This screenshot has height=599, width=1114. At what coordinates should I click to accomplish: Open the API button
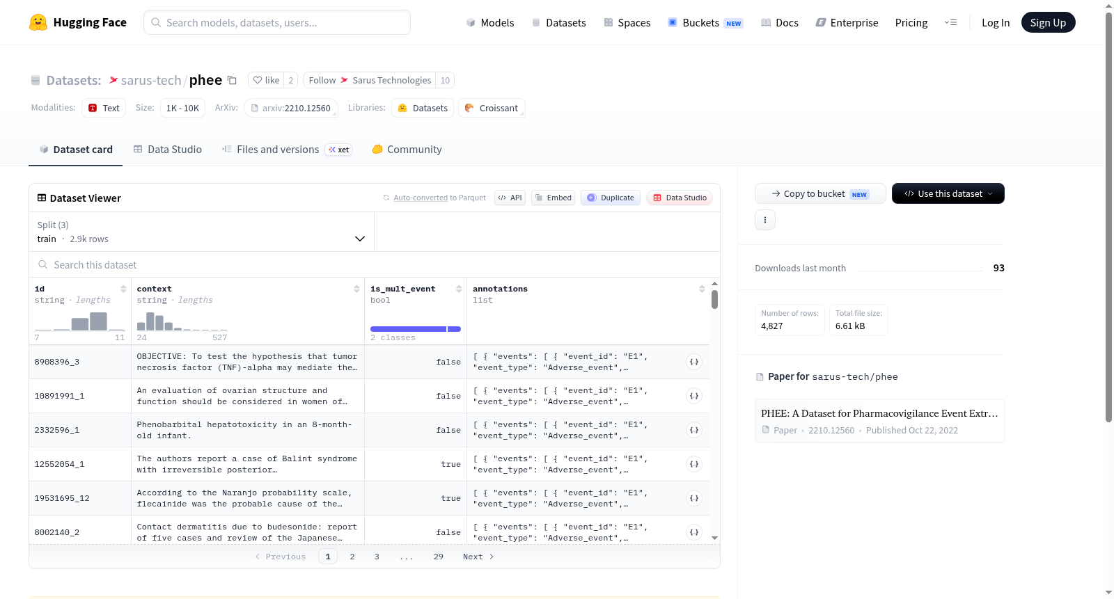coord(510,198)
